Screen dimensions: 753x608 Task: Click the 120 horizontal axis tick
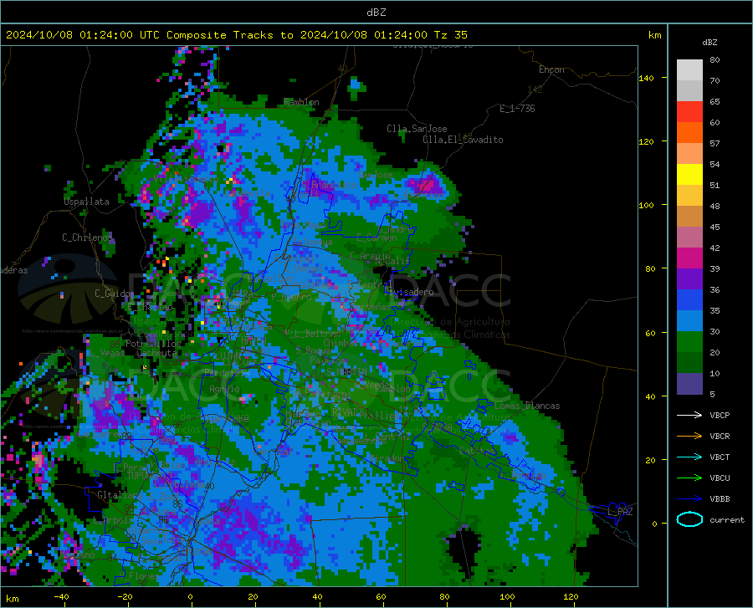click(571, 596)
